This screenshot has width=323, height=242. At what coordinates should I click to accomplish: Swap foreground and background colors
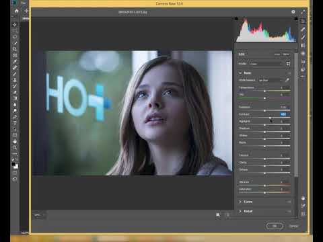click(17, 159)
